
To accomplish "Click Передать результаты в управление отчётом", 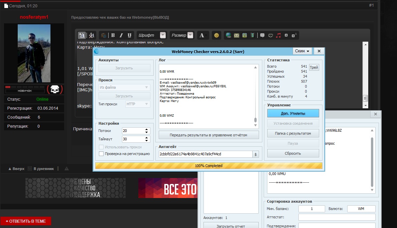I will tap(209, 135).
